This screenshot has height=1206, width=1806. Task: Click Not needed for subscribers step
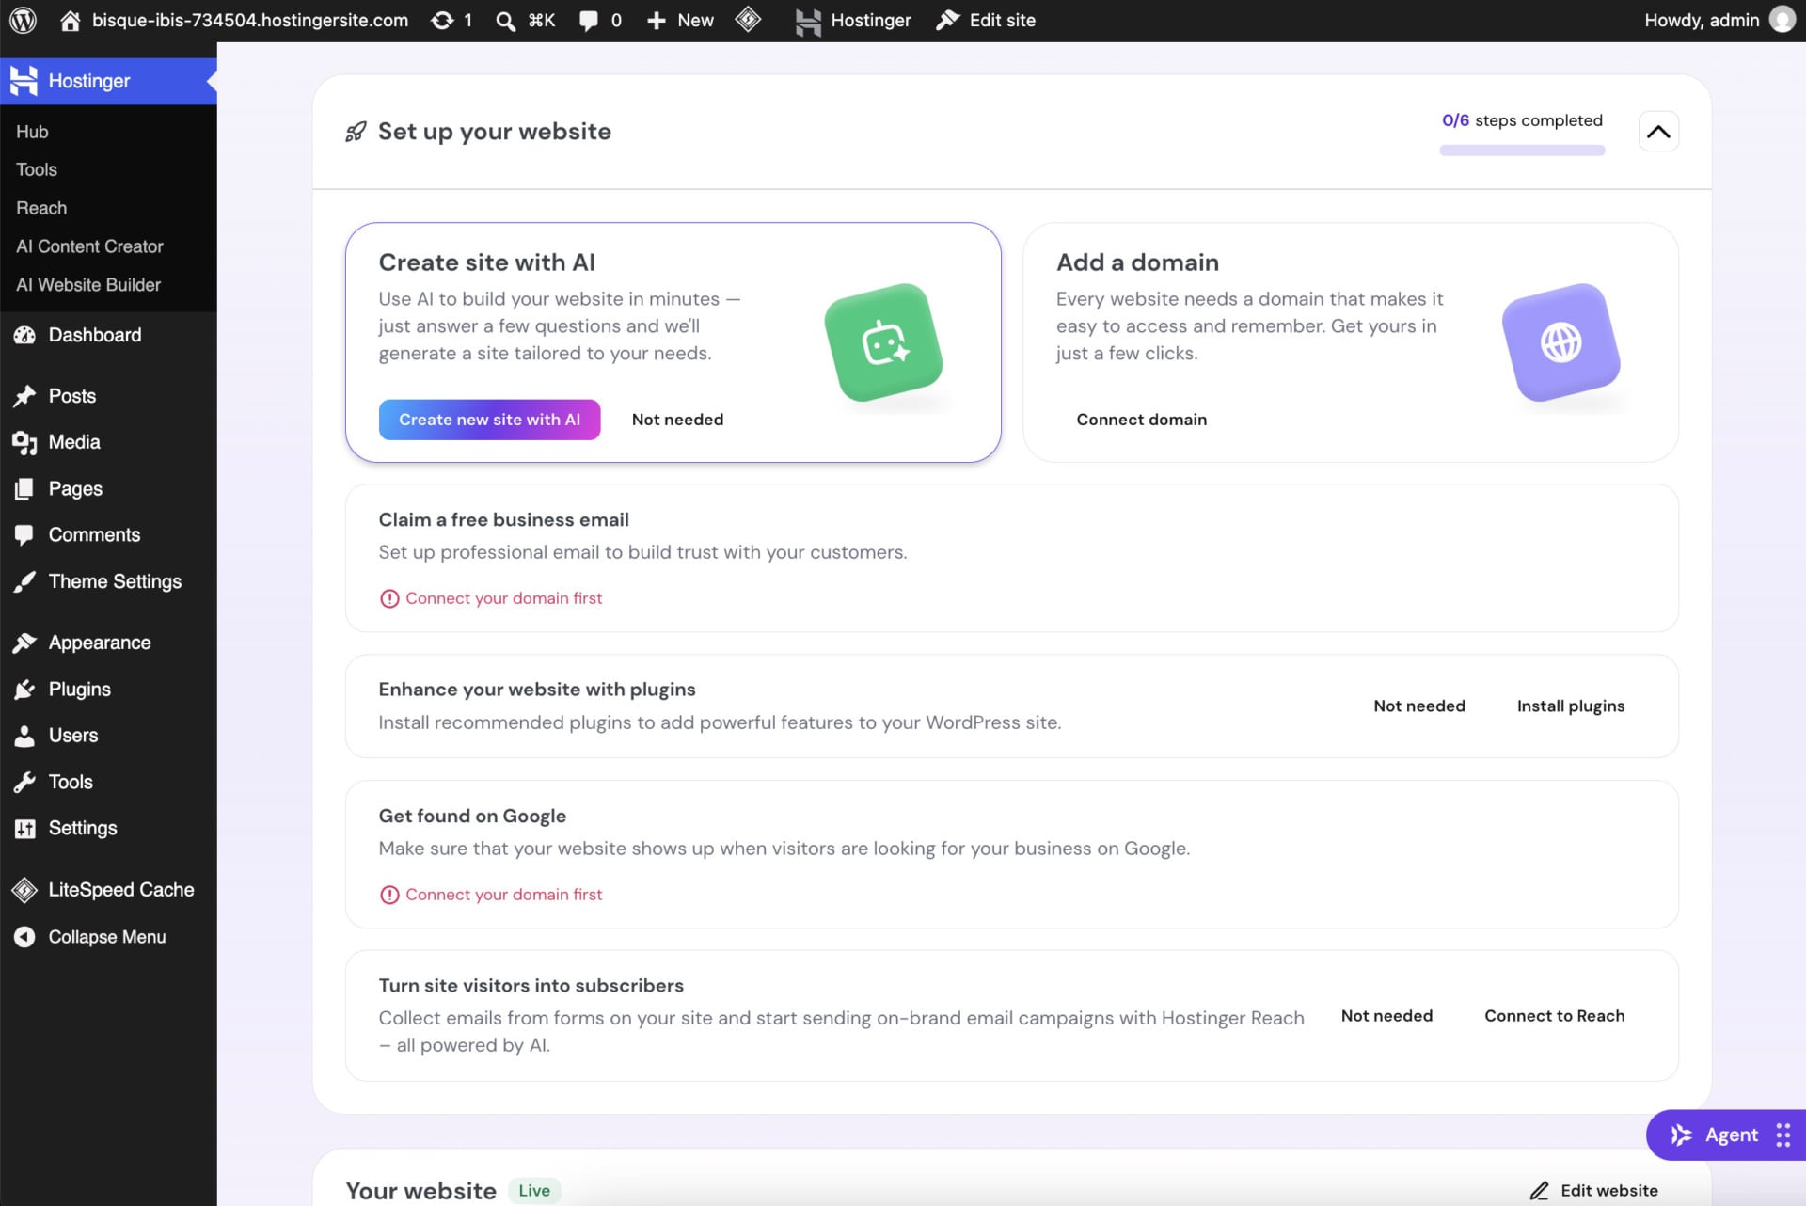[x=1386, y=1016]
